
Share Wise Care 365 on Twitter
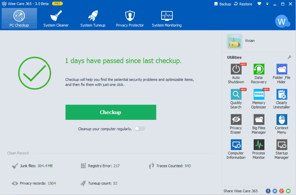click(275, 191)
